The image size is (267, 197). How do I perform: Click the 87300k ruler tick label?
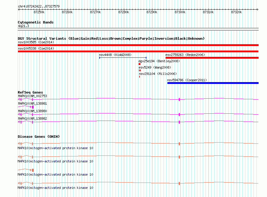180,12
